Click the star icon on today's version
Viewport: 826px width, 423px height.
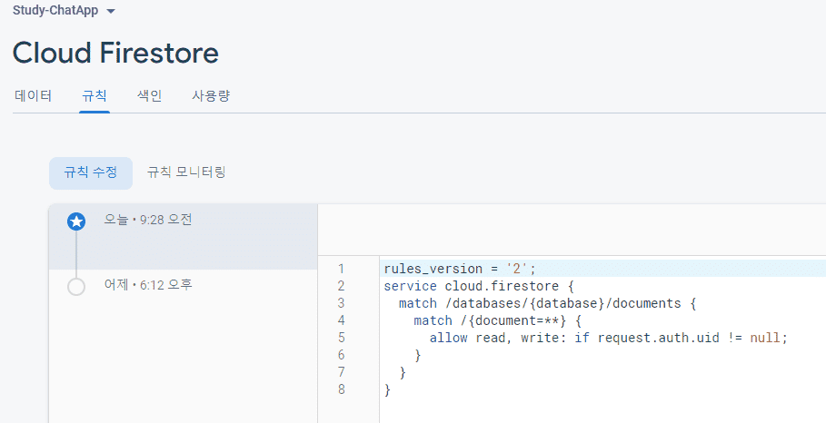76,221
